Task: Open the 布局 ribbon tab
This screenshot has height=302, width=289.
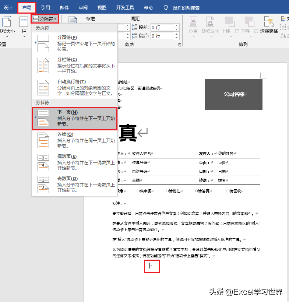Action: click(27, 8)
